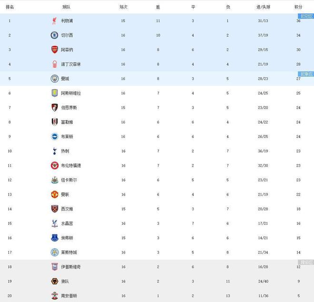Image resolution: width=314 pixels, height=302 pixels.
Task: Open the 纽卡斯尔 team link
Action: (69, 180)
